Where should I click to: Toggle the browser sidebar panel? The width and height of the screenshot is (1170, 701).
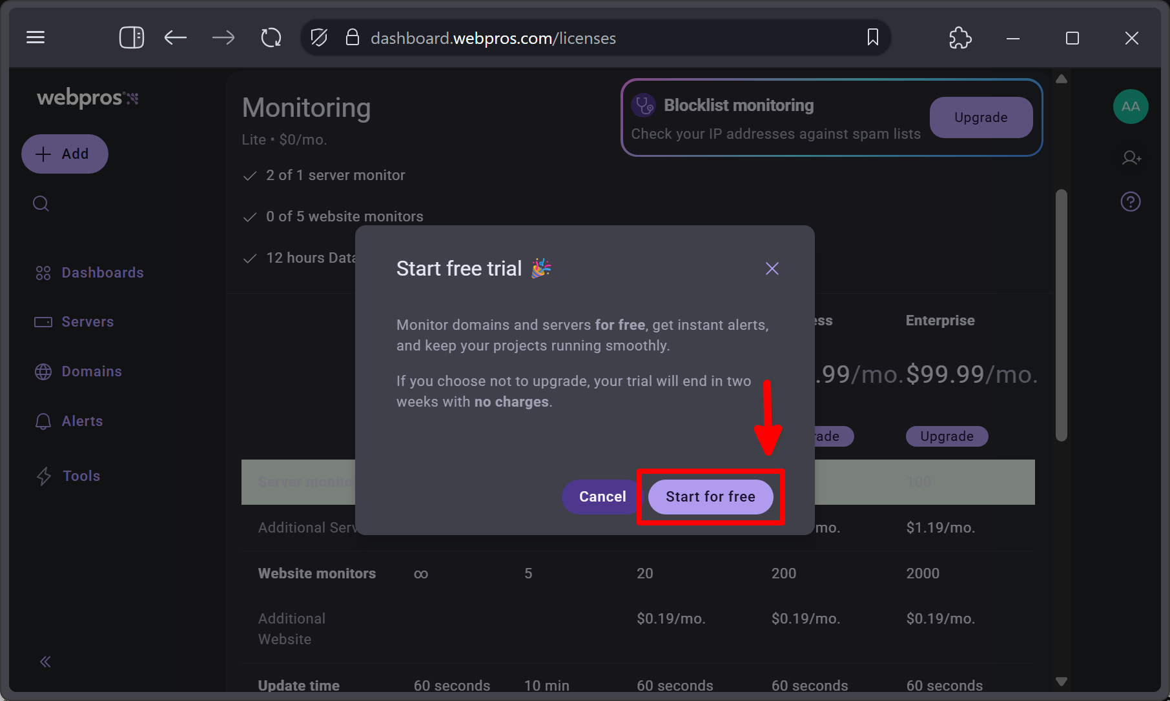pyautogui.click(x=132, y=37)
